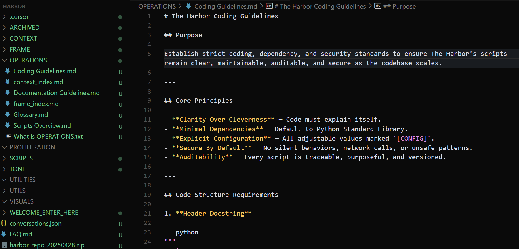
Task: Click the '## Purpose' heading in the editor
Action: click(x=183, y=35)
